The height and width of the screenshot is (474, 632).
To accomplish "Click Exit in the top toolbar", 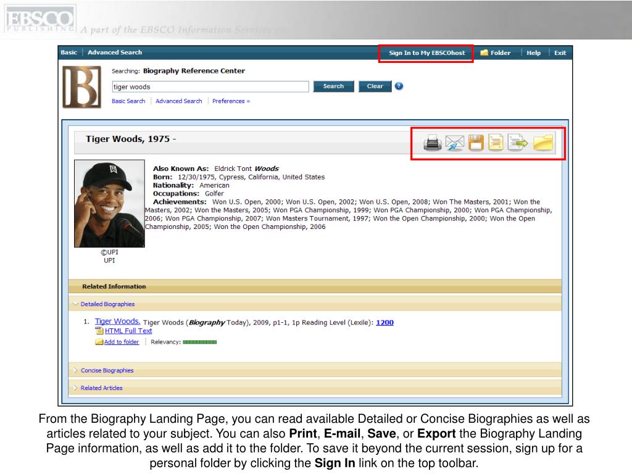I will [560, 53].
